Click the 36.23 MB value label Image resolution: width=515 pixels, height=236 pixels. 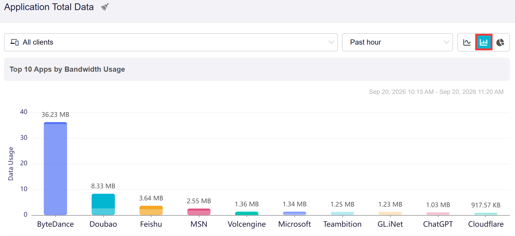point(56,115)
